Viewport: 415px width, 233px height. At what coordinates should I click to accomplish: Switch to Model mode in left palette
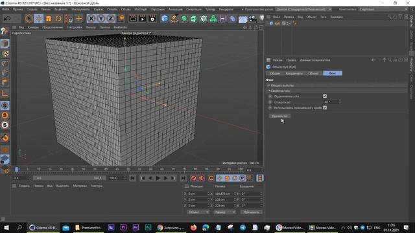(x=5, y=43)
